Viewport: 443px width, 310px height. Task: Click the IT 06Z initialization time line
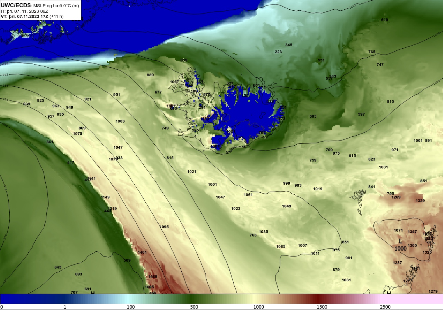pos(24,11)
